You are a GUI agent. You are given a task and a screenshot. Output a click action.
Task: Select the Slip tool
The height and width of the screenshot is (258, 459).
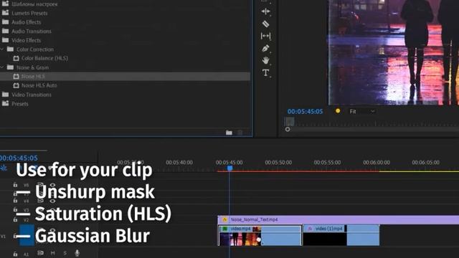(x=265, y=36)
